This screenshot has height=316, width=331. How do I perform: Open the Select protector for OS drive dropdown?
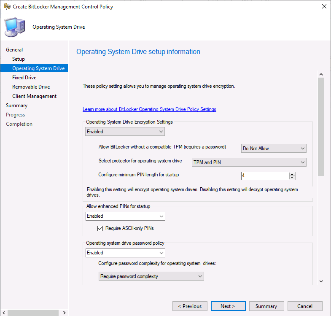249,162
